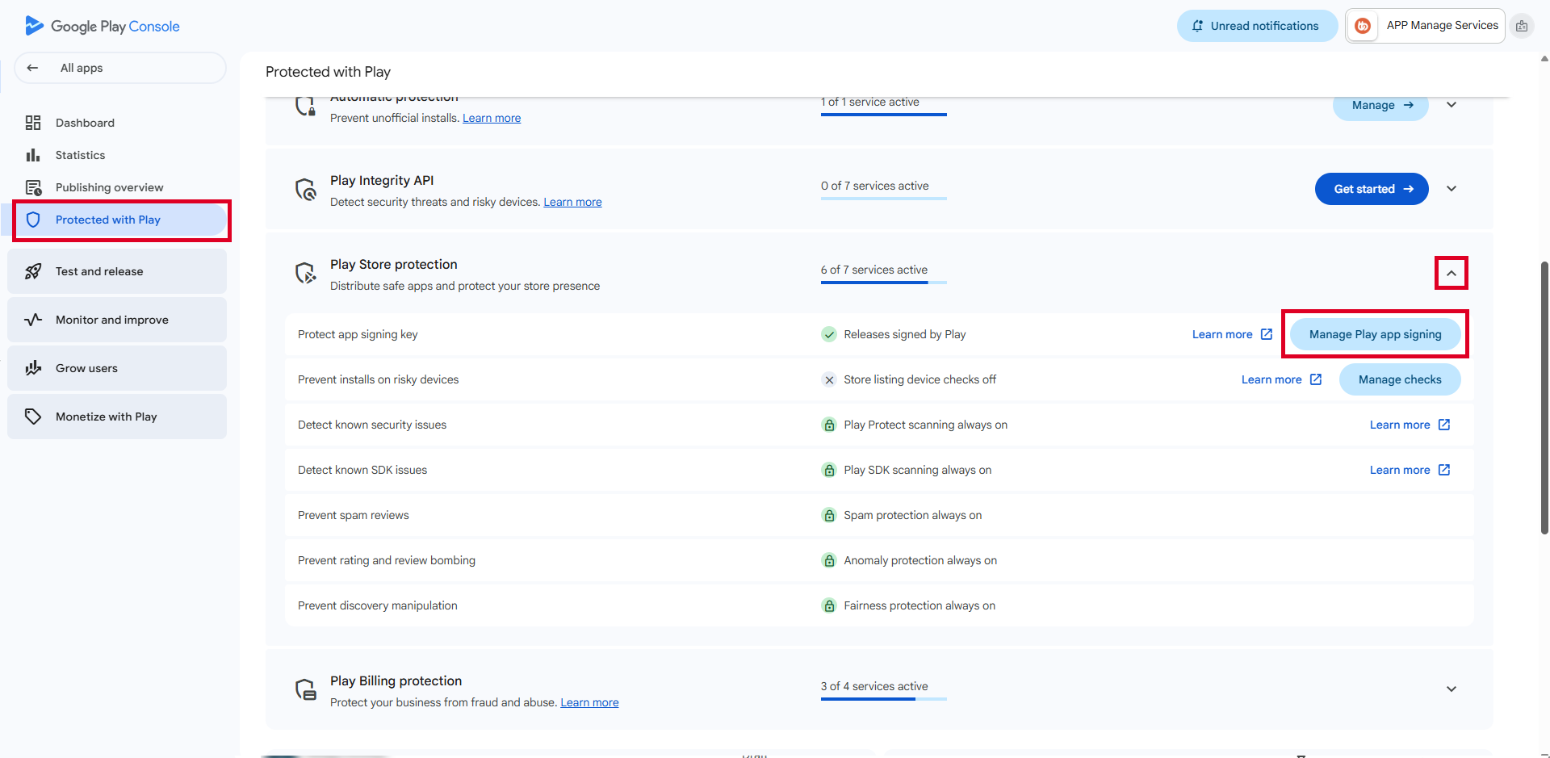Open the Dashboard grid icon
Viewport: 1550px width, 758px height.
(33, 123)
